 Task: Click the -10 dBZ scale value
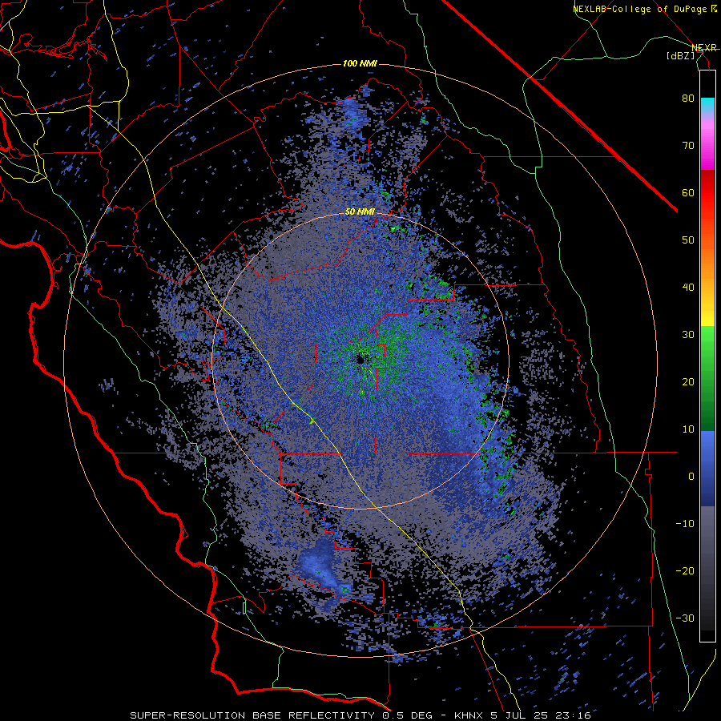[x=685, y=524]
